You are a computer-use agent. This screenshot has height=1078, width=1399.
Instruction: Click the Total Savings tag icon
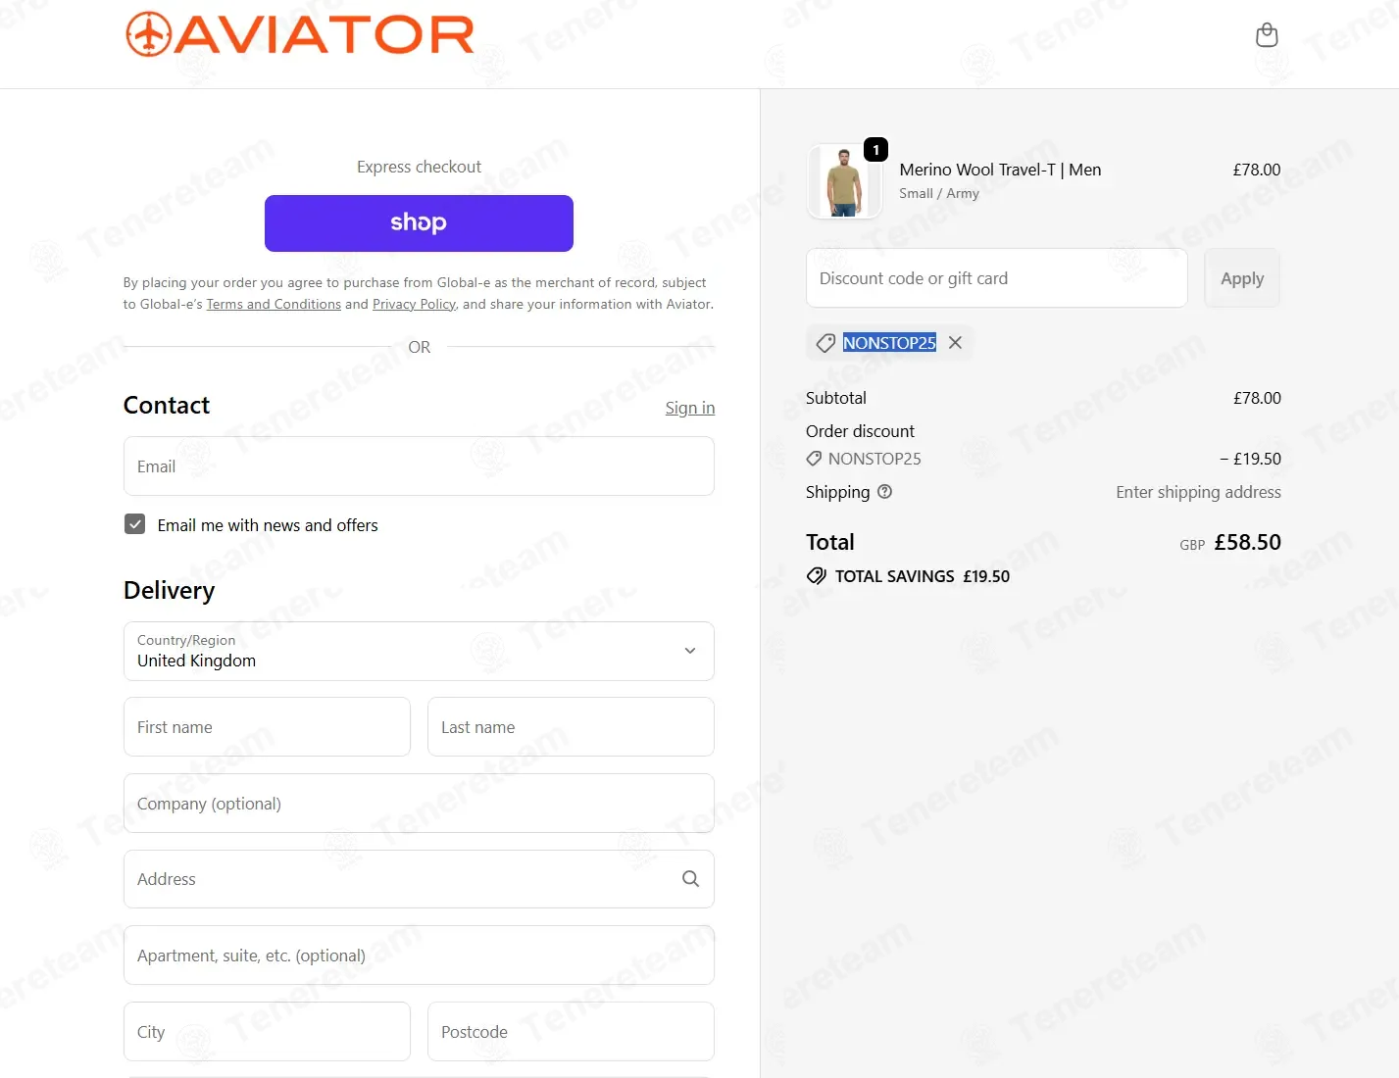point(816,576)
